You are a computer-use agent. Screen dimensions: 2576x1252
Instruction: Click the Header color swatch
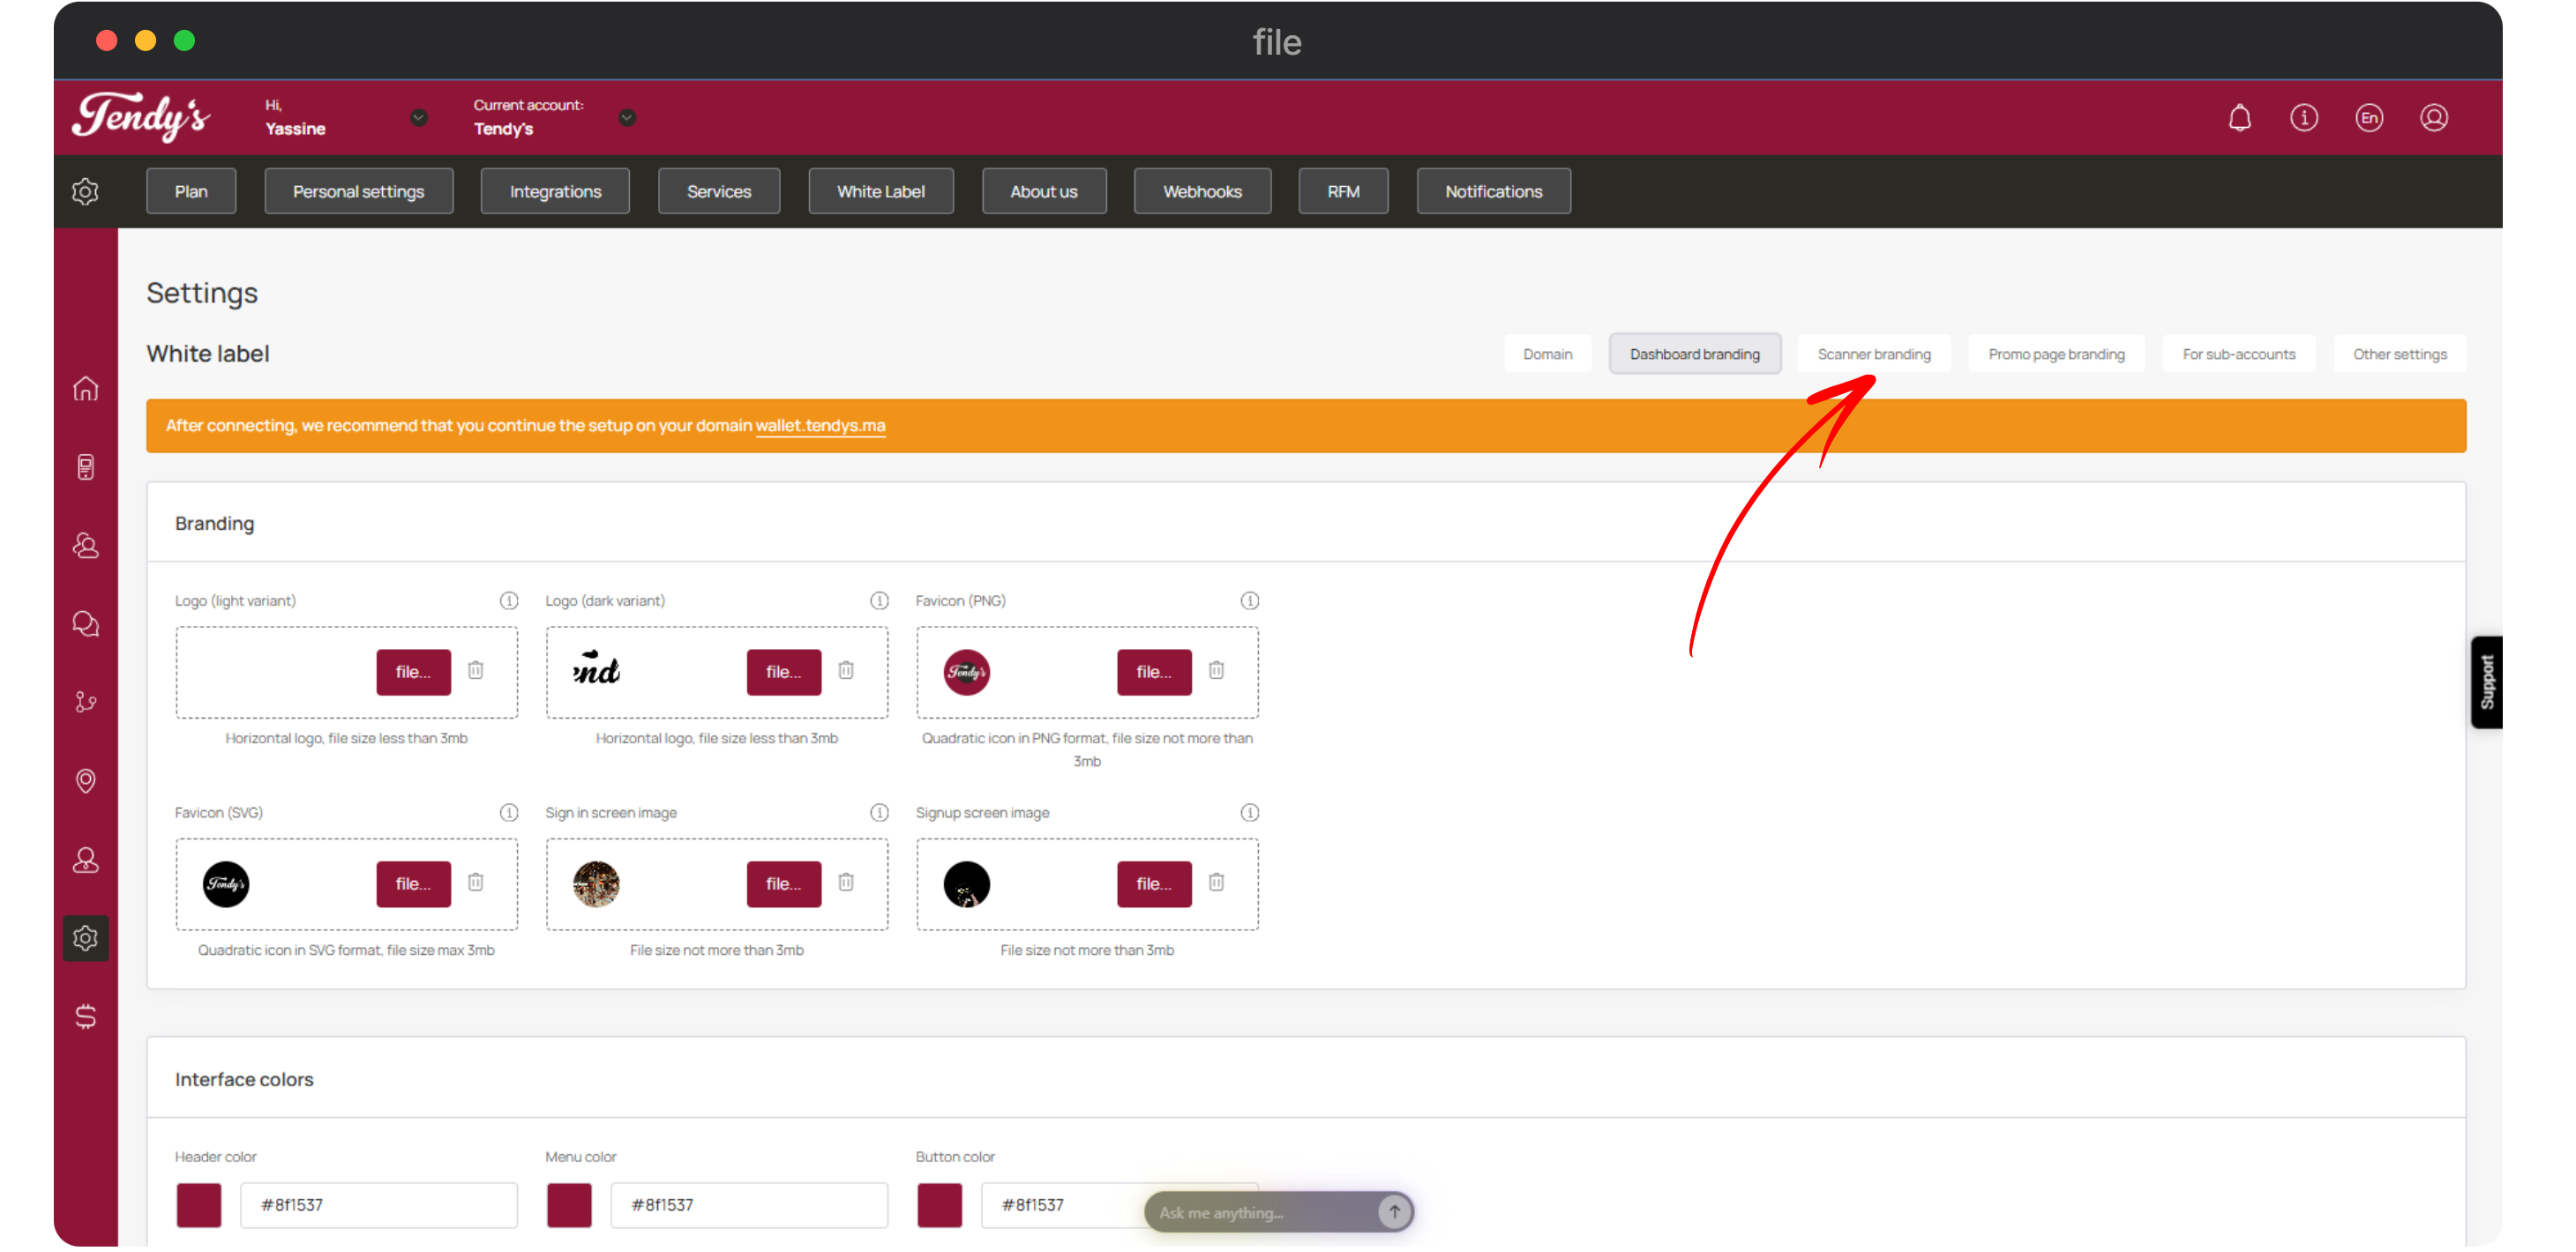pos(199,1205)
